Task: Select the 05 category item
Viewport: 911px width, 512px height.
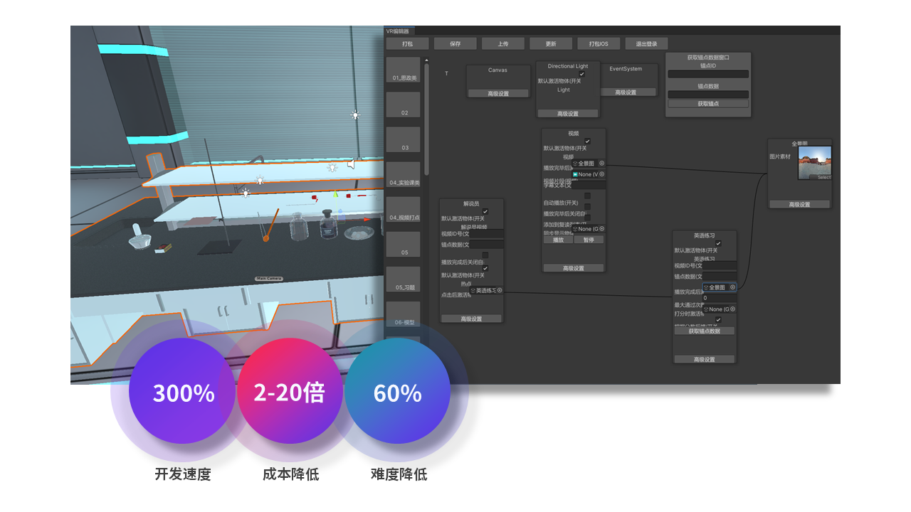Action: click(404, 245)
